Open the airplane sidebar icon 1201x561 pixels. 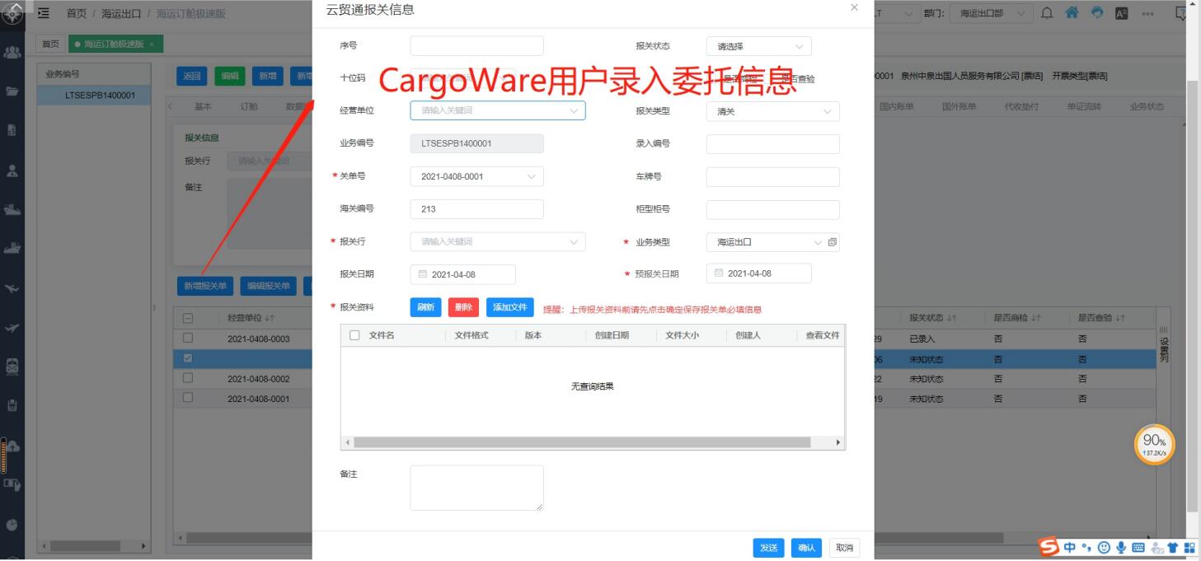tap(12, 288)
